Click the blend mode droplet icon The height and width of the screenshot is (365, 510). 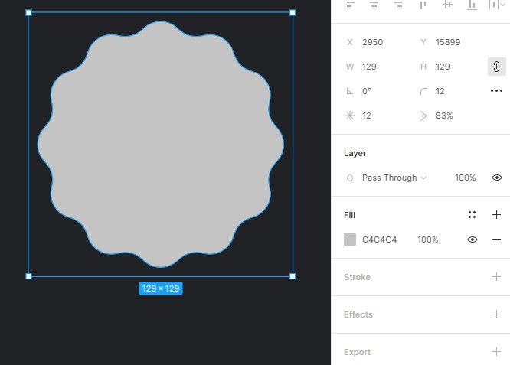point(350,178)
